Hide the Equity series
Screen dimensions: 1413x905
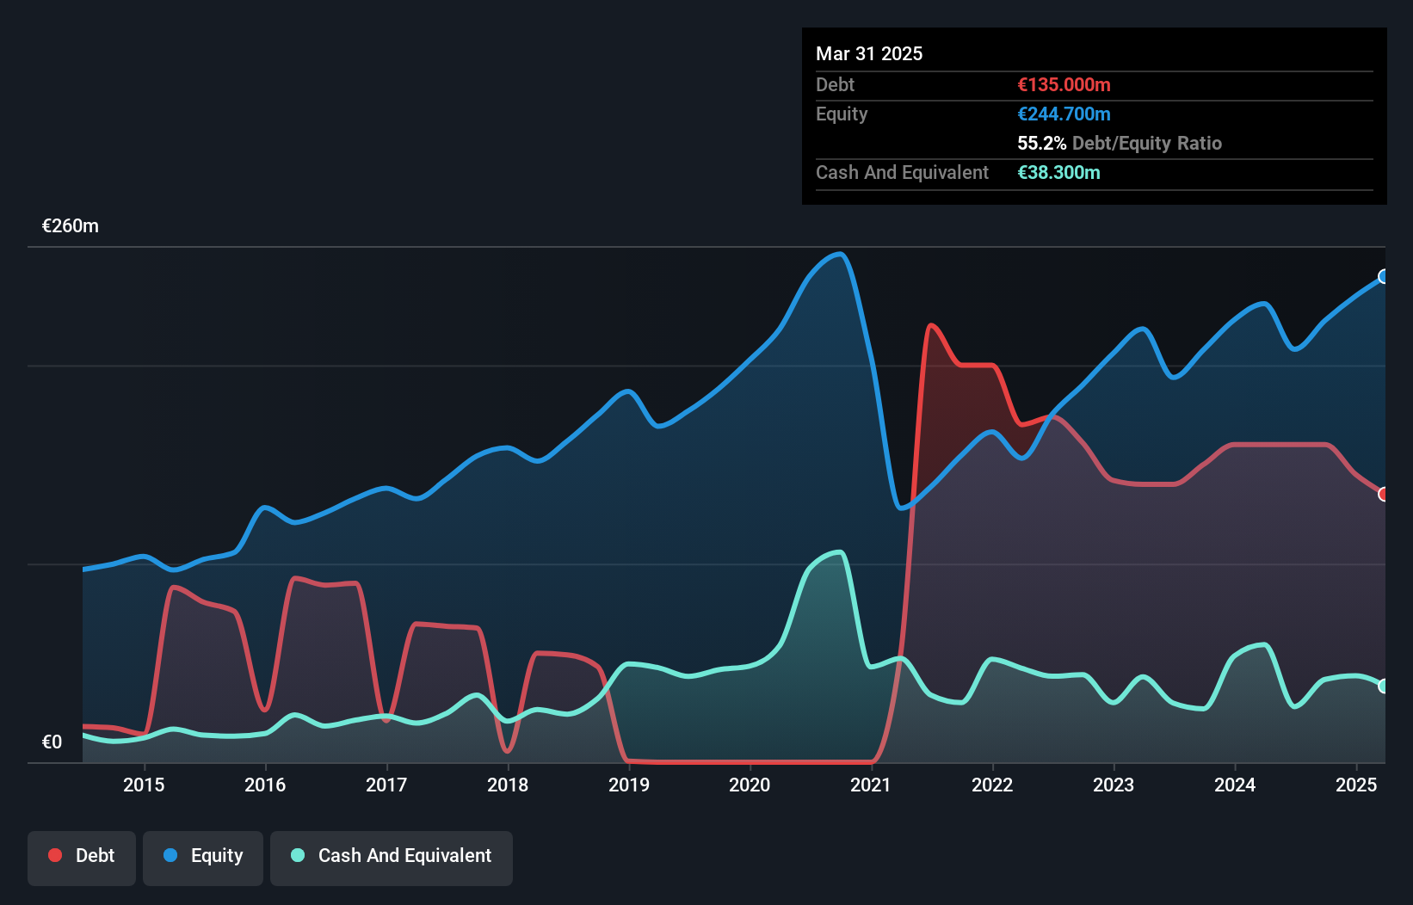pyautogui.click(x=203, y=856)
